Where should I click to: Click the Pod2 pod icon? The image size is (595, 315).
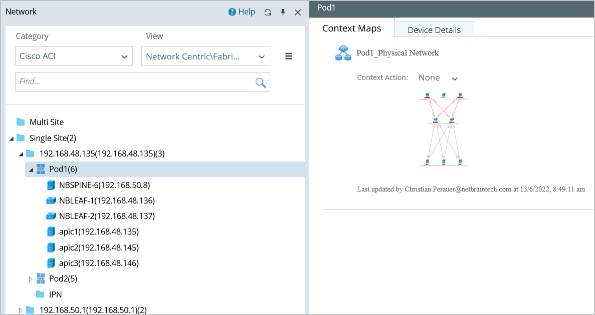pos(41,278)
